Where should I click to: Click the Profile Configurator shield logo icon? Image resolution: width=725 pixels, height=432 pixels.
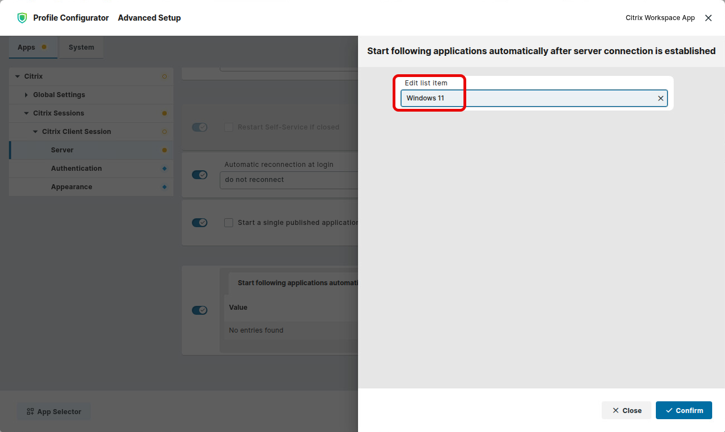22,18
